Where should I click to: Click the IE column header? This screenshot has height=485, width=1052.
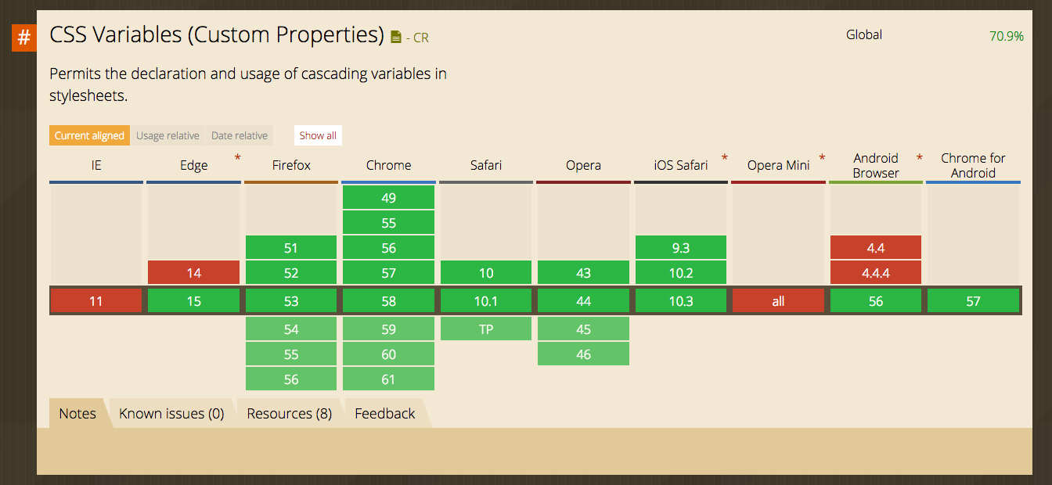point(95,165)
